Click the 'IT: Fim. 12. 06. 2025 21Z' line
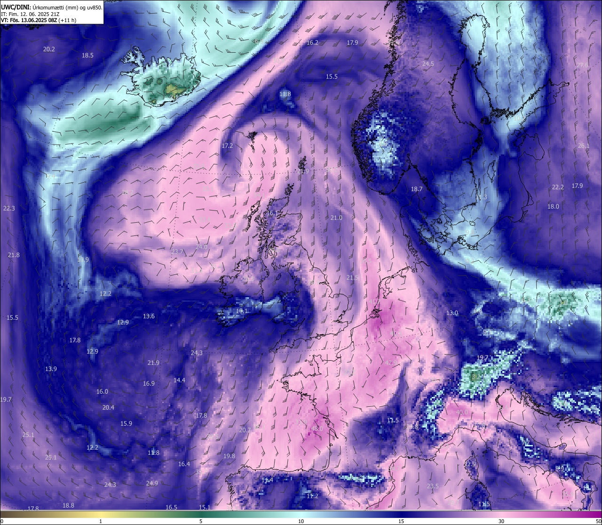 (x=30, y=14)
